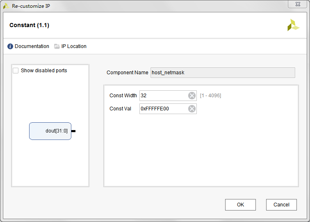The image size is (310, 222).
Task: Click the dout output port pin
Action: 73,131
